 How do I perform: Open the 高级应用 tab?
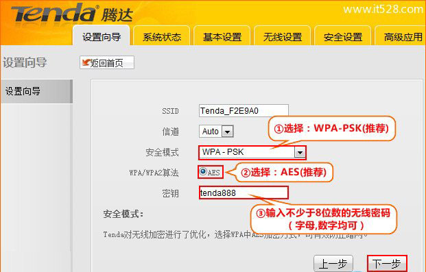(x=401, y=36)
